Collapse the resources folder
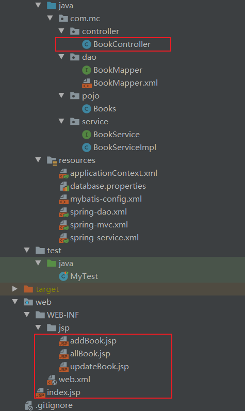 coord(38,160)
